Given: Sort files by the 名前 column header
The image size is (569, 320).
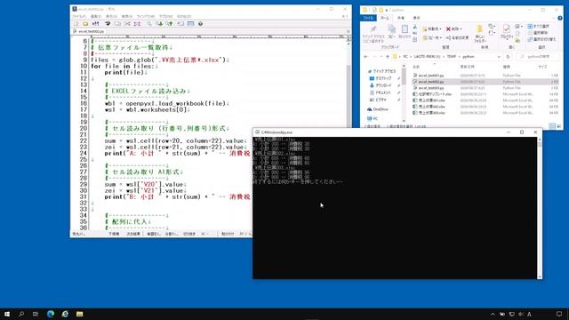Looking at the screenshot, I should pos(417,67).
